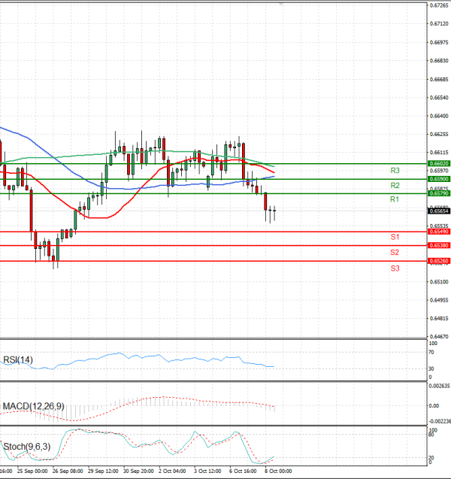This screenshot has width=451, height=479.
Task: Click the 2 Oct 04:00 time label
Action: pos(172,471)
